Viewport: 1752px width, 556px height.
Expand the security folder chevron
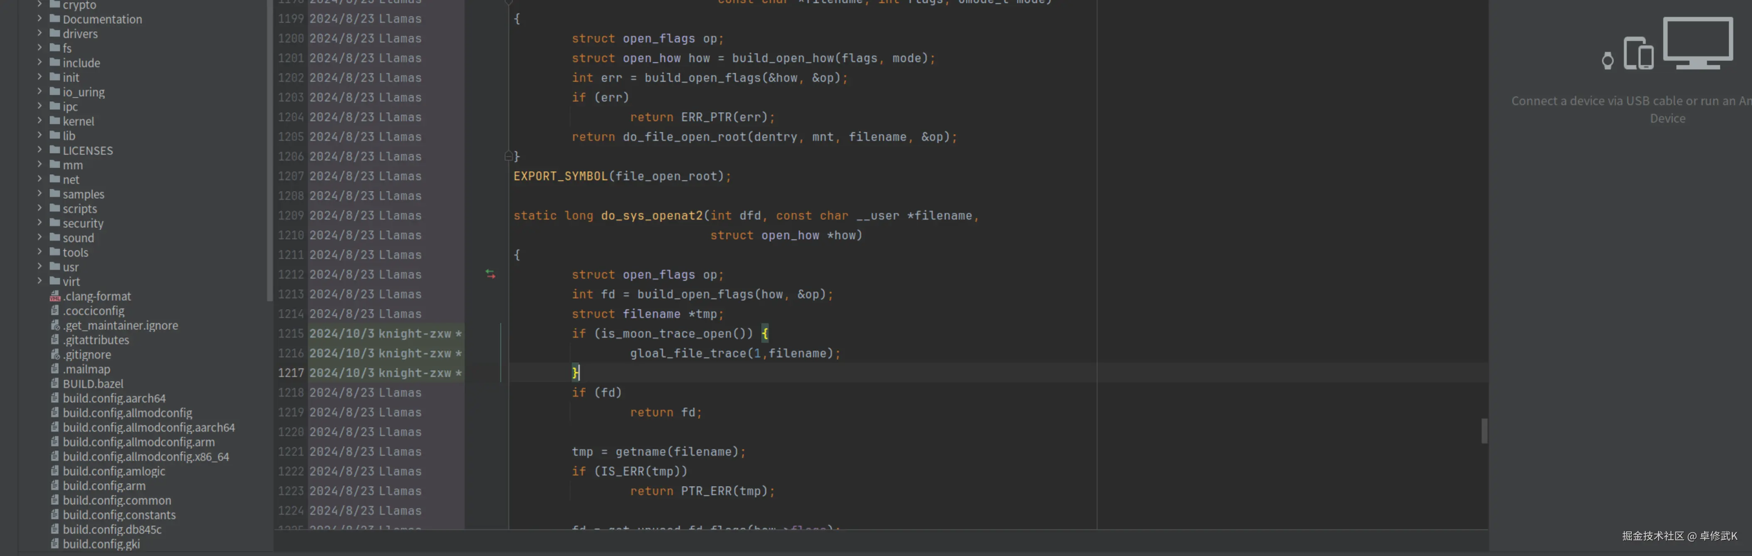[40, 223]
